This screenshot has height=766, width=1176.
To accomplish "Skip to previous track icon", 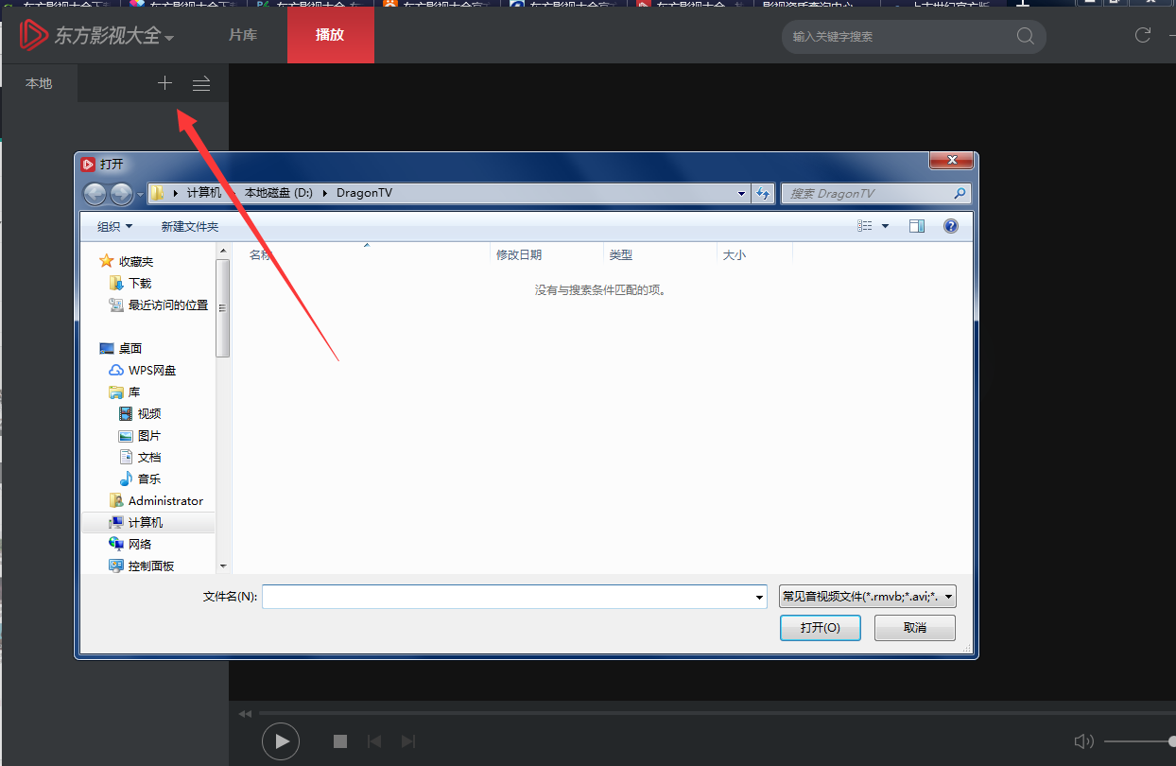I will tap(374, 741).
